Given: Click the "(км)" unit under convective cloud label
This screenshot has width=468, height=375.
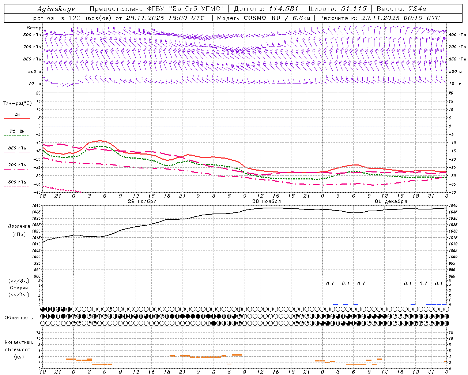Looking at the screenshot, I should point(19,357).
